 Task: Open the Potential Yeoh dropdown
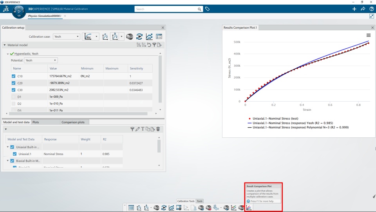[x=41, y=60]
